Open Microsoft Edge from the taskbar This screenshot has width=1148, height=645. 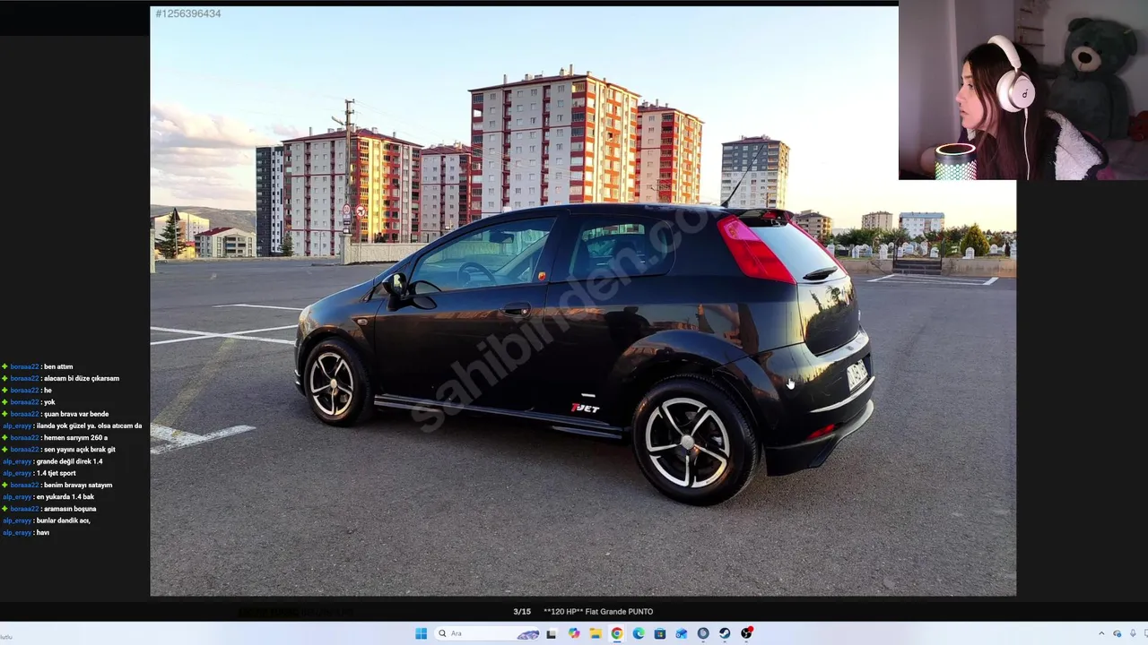[x=639, y=633]
